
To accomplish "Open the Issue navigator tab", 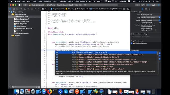I will [25, 9].
